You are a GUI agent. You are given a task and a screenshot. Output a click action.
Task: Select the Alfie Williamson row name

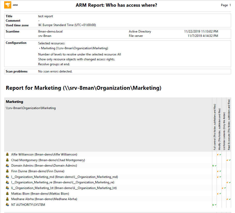(x=44, y=154)
